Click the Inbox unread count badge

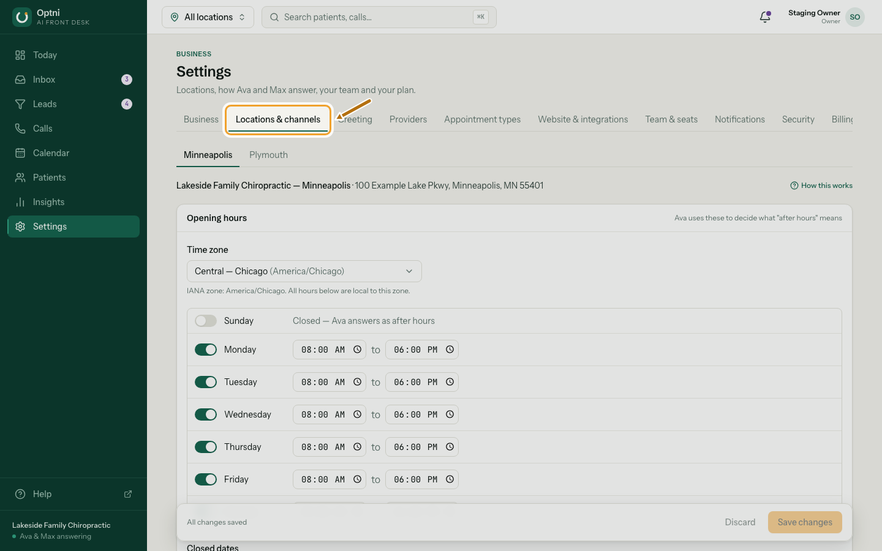pos(127,80)
